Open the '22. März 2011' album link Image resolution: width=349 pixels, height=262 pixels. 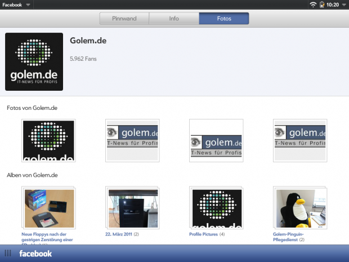click(x=119, y=234)
